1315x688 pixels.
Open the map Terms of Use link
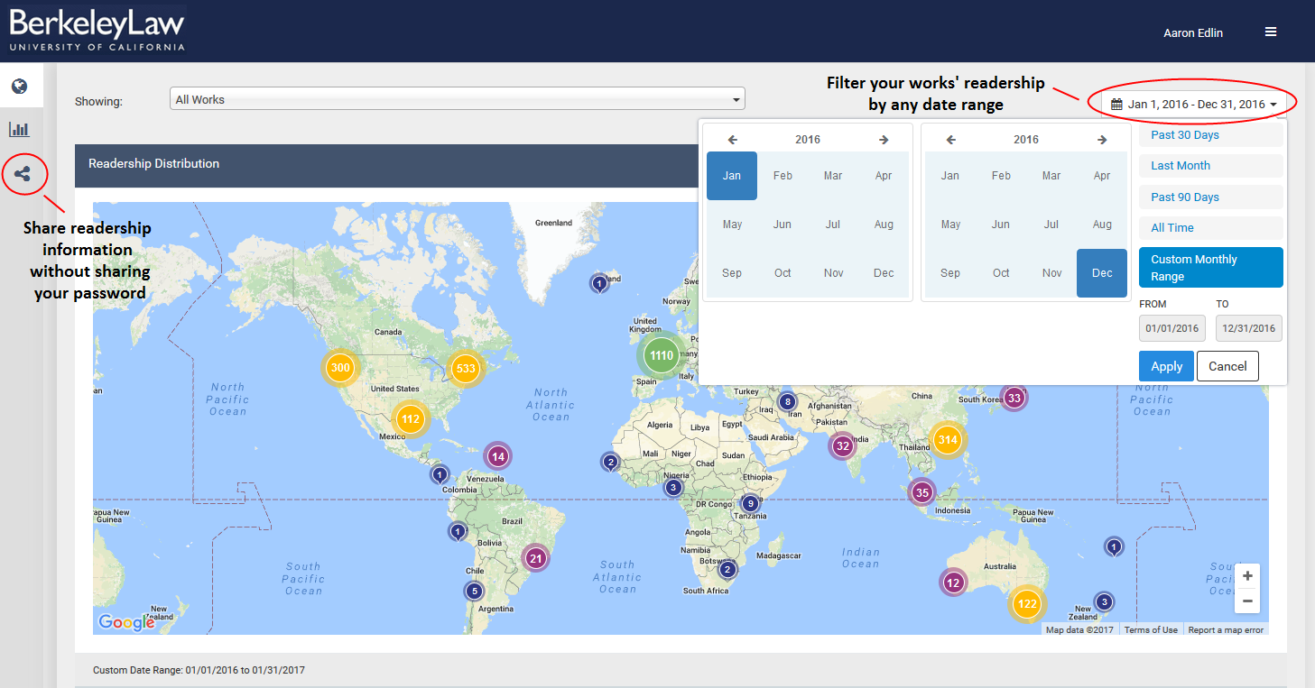[1151, 630]
